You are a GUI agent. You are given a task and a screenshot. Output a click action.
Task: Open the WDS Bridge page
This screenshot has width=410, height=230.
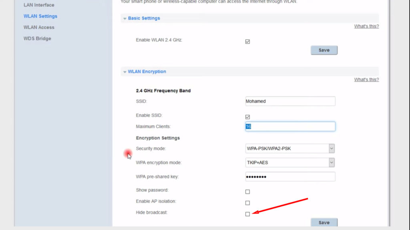click(x=37, y=39)
